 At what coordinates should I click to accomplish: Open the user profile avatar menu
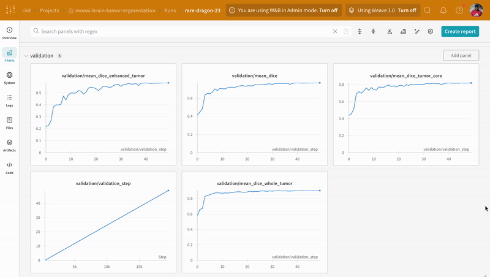pos(476,10)
